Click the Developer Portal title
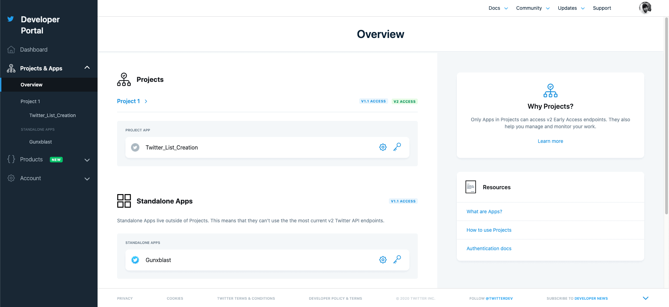Image resolution: width=669 pixels, height=307 pixels. tap(40, 25)
